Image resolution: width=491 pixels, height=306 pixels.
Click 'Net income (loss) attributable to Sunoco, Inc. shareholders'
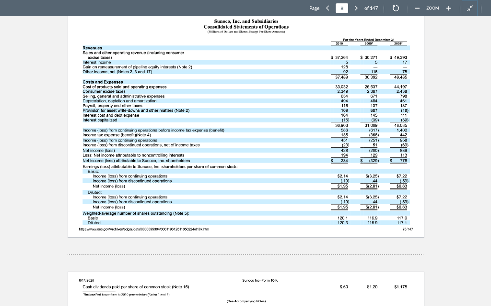pos(136,161)
